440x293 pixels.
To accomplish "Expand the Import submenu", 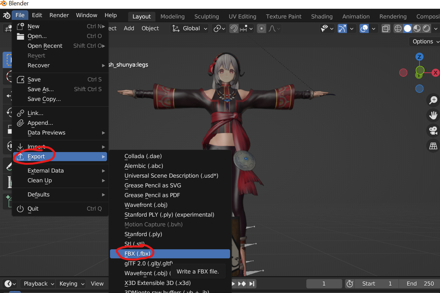I will 60,147.
